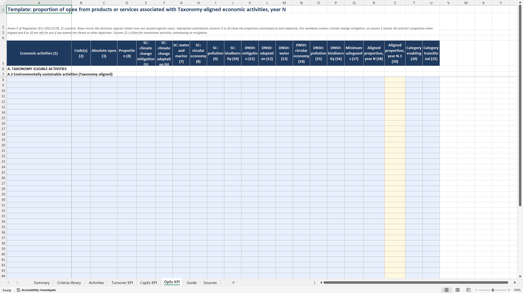Click the previous sheet navigation arrow
This screenshot has height=293, width=523.
8,283
